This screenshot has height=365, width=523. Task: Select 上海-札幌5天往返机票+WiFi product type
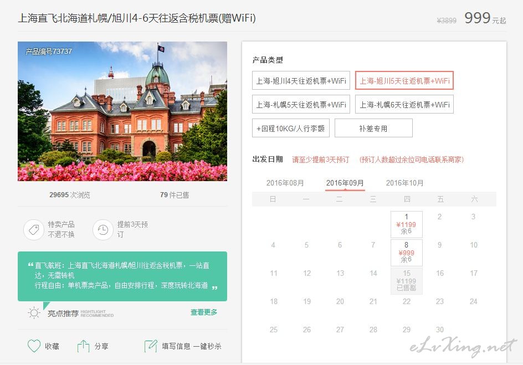point(301,104)
